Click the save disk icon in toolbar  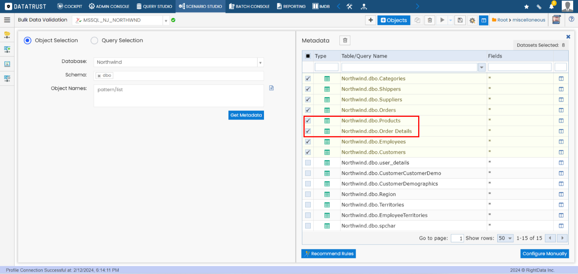(x=460, y=20)
